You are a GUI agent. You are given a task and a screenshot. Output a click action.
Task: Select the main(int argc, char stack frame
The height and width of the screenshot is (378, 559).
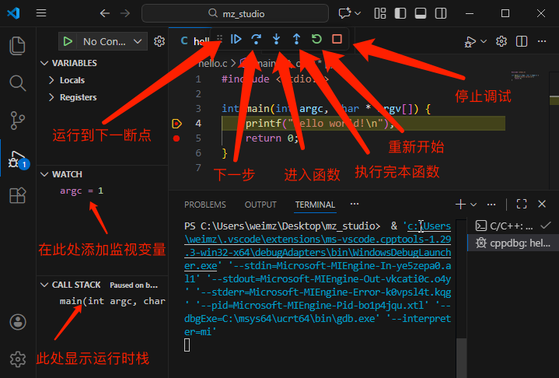113,301
